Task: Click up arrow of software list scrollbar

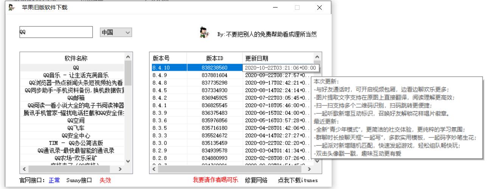Action: pos(128,57)
